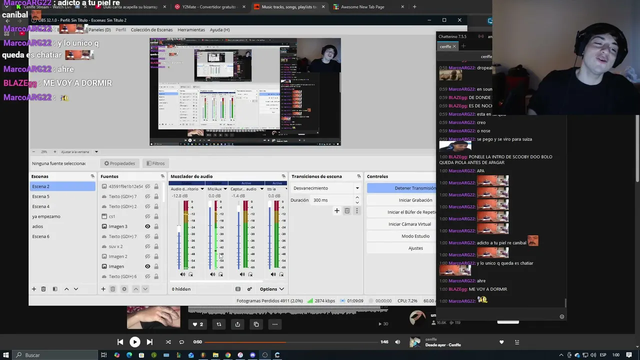Switch to the Awesome New Tab Page tab
The width and height of the screenshot is (640, 360).
click(x=368, y=7)
